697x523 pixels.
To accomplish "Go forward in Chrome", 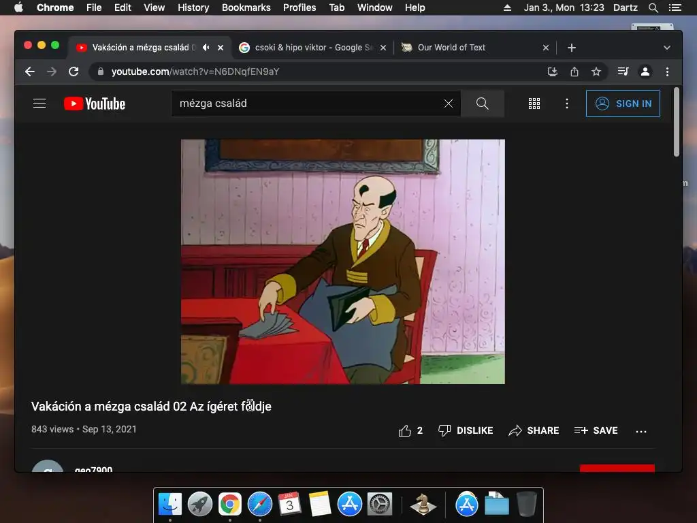I will pyautogui.click(x=52, y=72).
